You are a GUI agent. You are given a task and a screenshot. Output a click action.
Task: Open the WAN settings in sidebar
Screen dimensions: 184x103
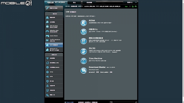point(54,67)
